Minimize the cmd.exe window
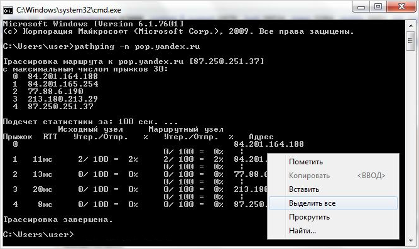The height and width of the screenshot is (249, 419). 361,7
